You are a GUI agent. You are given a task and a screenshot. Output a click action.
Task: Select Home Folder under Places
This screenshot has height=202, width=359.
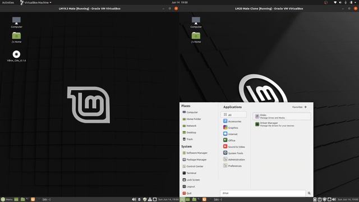tap(192, 119)
